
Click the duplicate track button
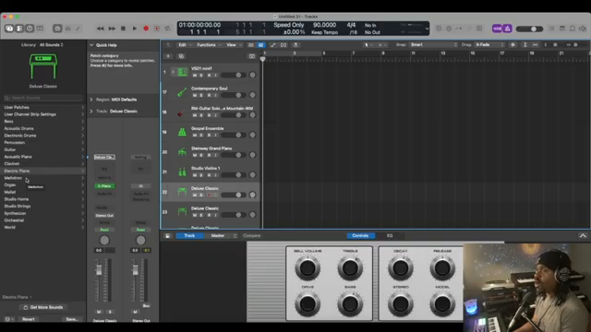pyautogui.click(x=181, y=56)
